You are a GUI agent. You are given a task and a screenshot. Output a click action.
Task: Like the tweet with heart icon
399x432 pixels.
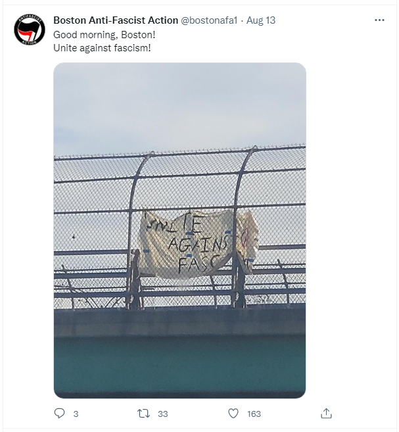point(233,414)
